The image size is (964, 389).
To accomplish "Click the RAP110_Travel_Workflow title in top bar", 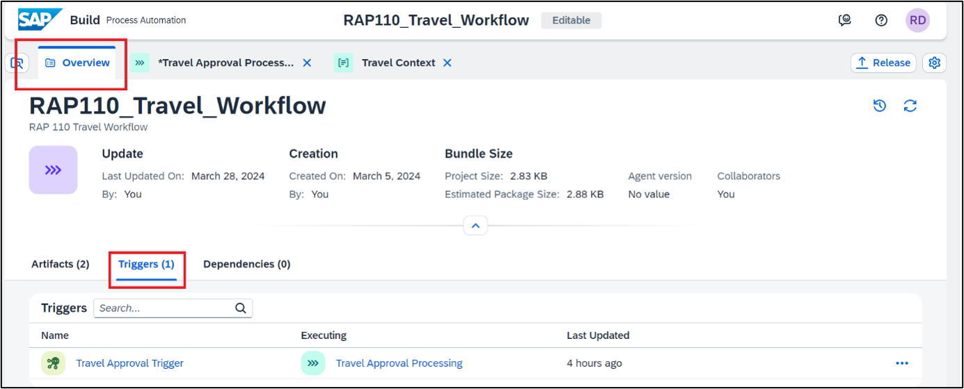I will pos(436,20).
